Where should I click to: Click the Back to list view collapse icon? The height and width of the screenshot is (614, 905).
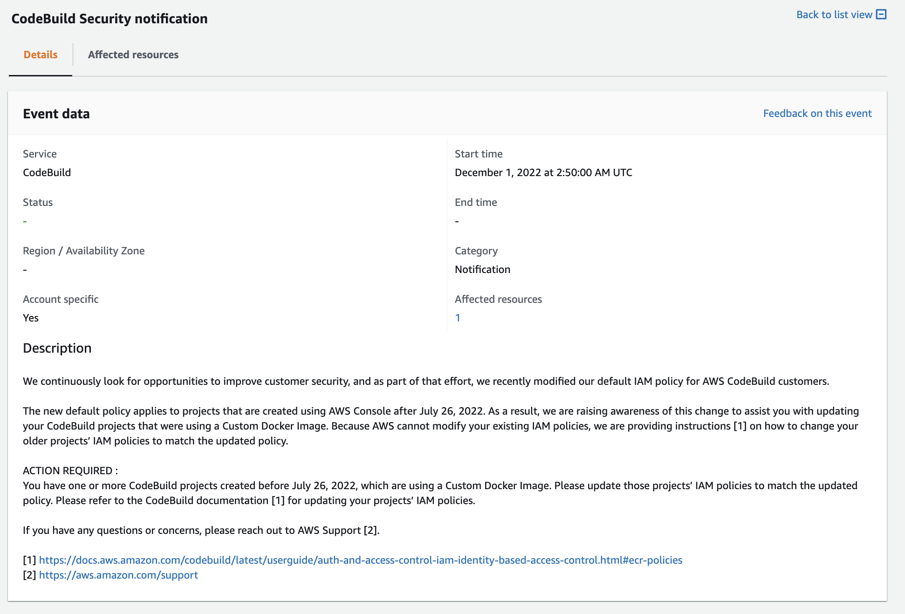[x=881, y=14]
